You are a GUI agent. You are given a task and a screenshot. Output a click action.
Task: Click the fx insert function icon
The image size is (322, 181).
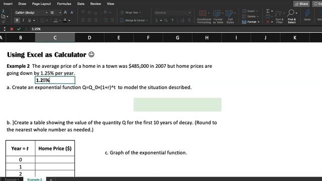tap(26, 29)
